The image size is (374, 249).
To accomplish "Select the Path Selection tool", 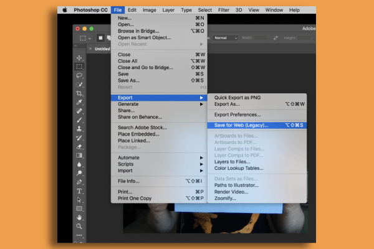I will 79,200.
